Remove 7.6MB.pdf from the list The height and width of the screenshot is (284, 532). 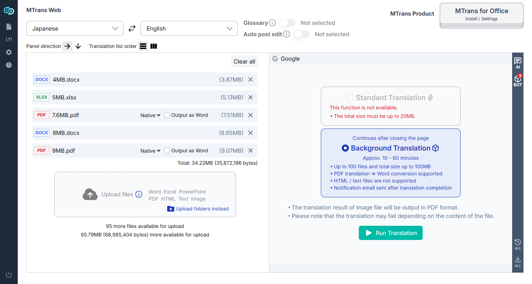point(251,115)
